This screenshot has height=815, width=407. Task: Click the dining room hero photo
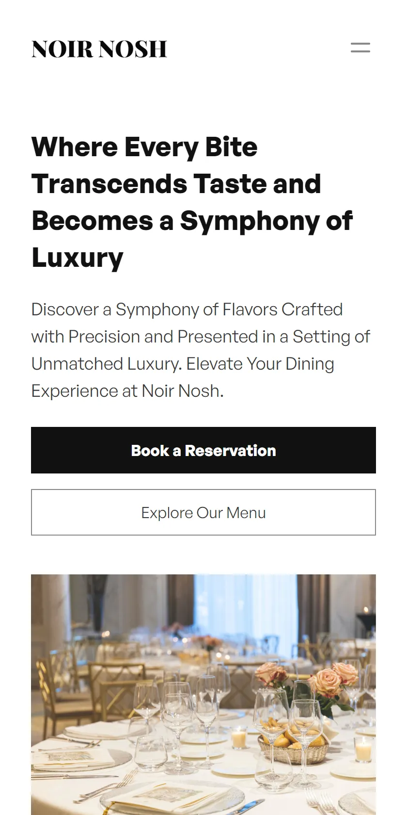point(203,695)
